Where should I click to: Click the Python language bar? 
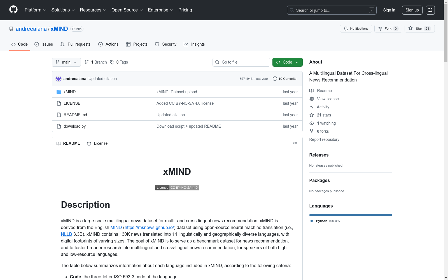pos(351,215)
